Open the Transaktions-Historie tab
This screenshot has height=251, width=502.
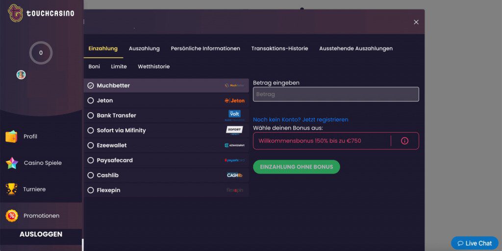pos(279,48)
